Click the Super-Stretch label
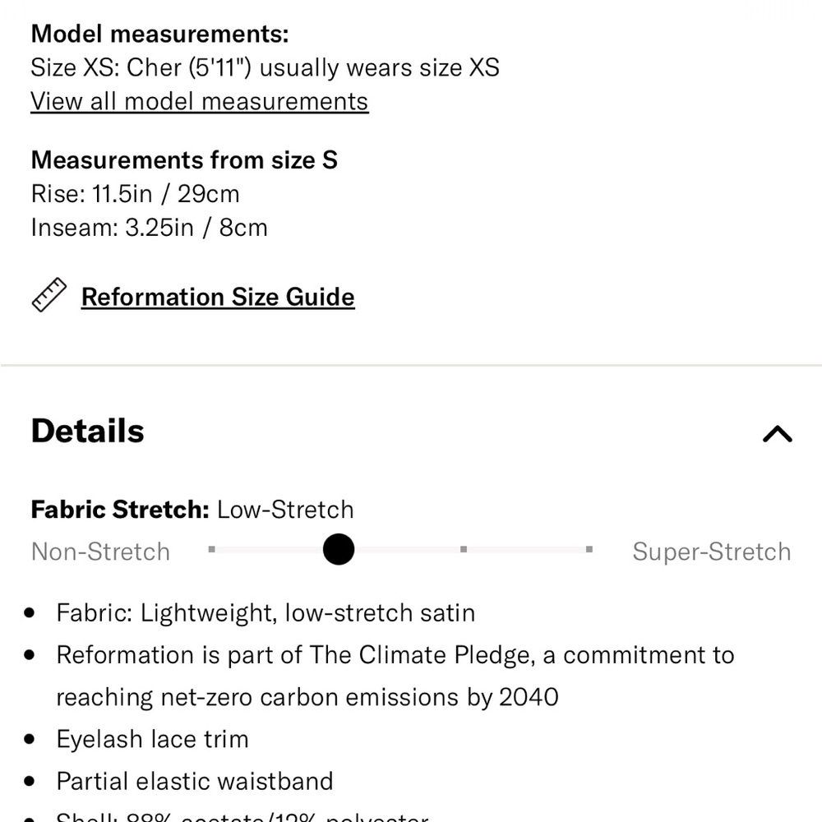Viewport: 822px width, 822px height. tap(711, 552)
